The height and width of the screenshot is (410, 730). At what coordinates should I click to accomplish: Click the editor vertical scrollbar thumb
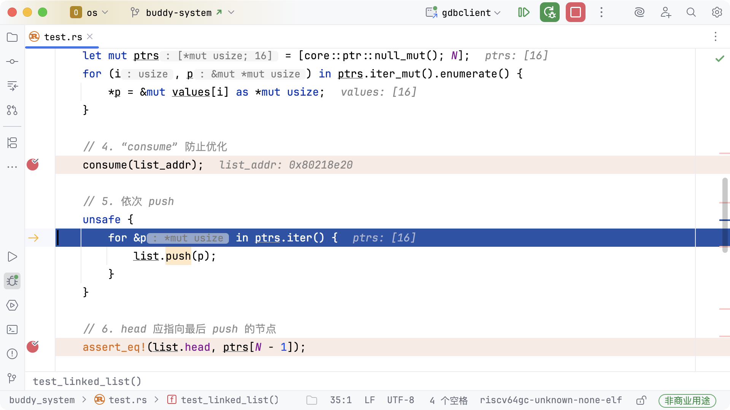click(x=725, y=214)
